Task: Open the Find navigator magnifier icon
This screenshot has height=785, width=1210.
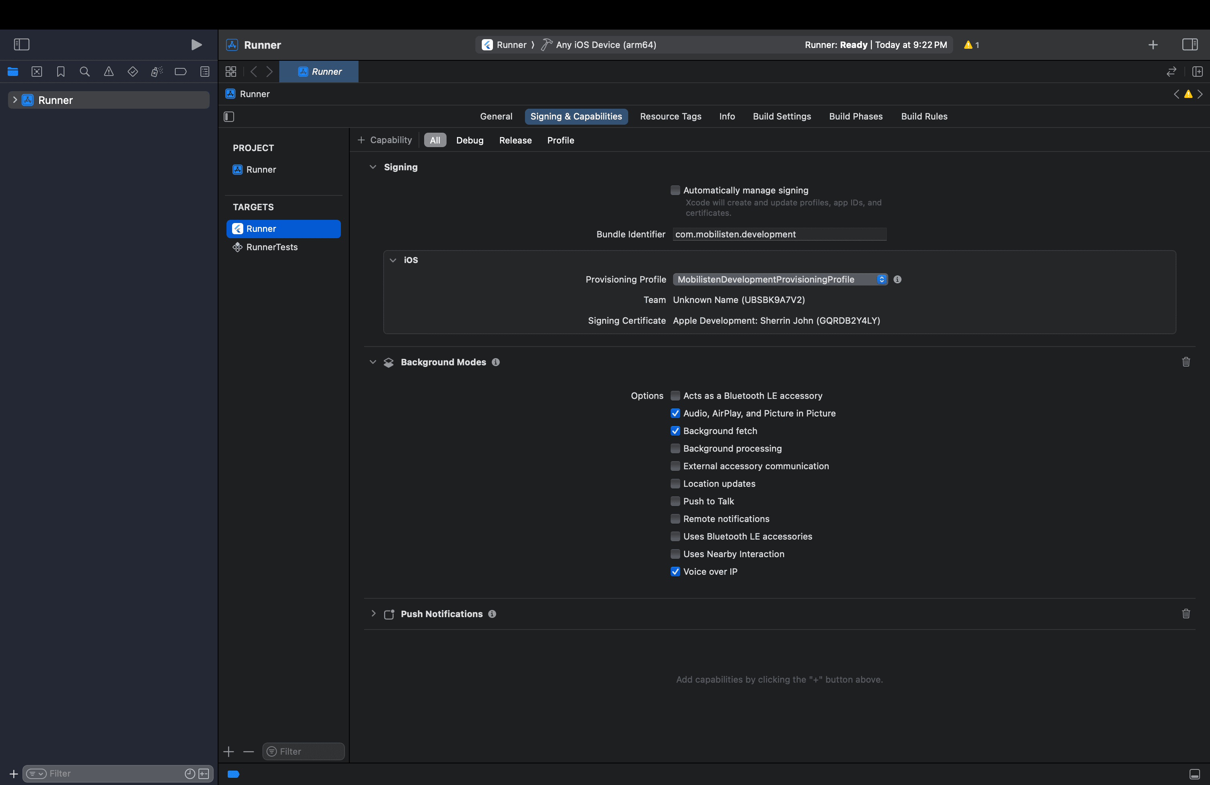Action: (84, 72)
